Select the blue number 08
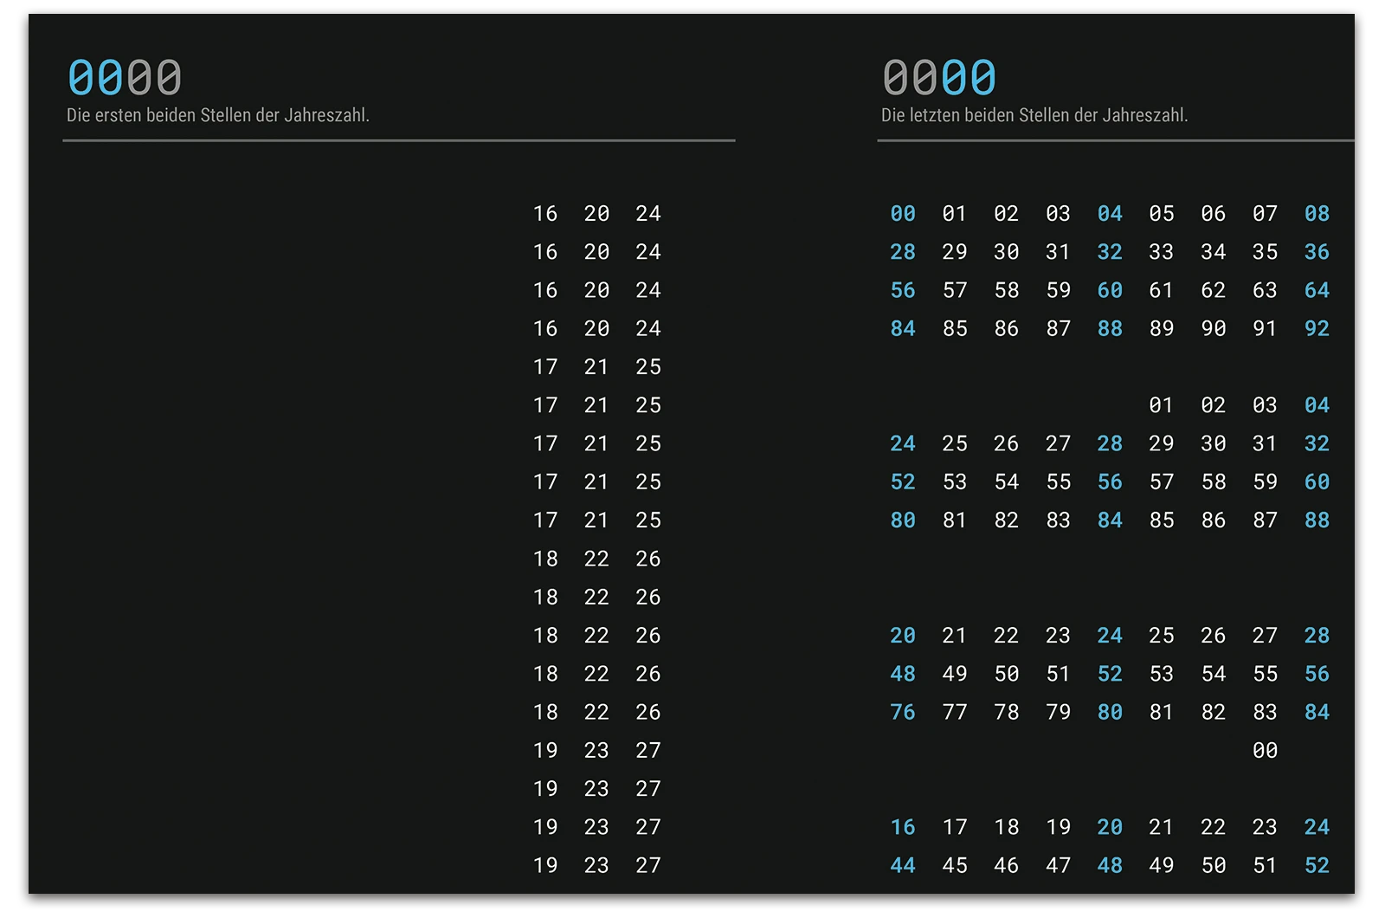 click(x=1317, y=214)
